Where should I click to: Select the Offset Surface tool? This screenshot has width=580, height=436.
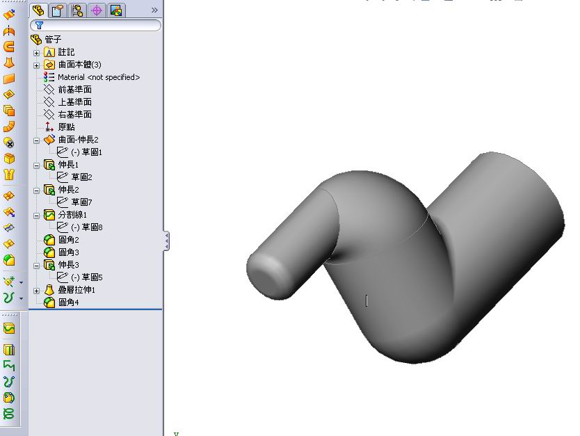click(9, 110)
